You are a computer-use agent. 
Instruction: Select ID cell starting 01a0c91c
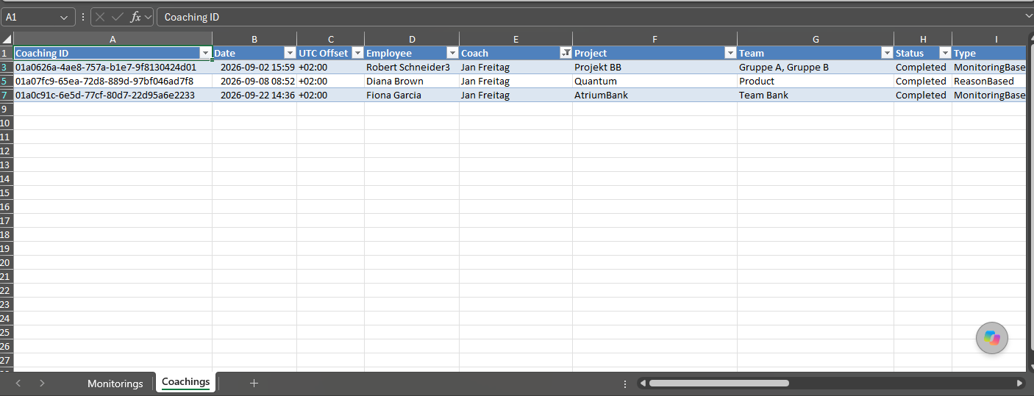[113, 95]
